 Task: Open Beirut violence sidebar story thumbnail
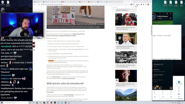point(126,19)
